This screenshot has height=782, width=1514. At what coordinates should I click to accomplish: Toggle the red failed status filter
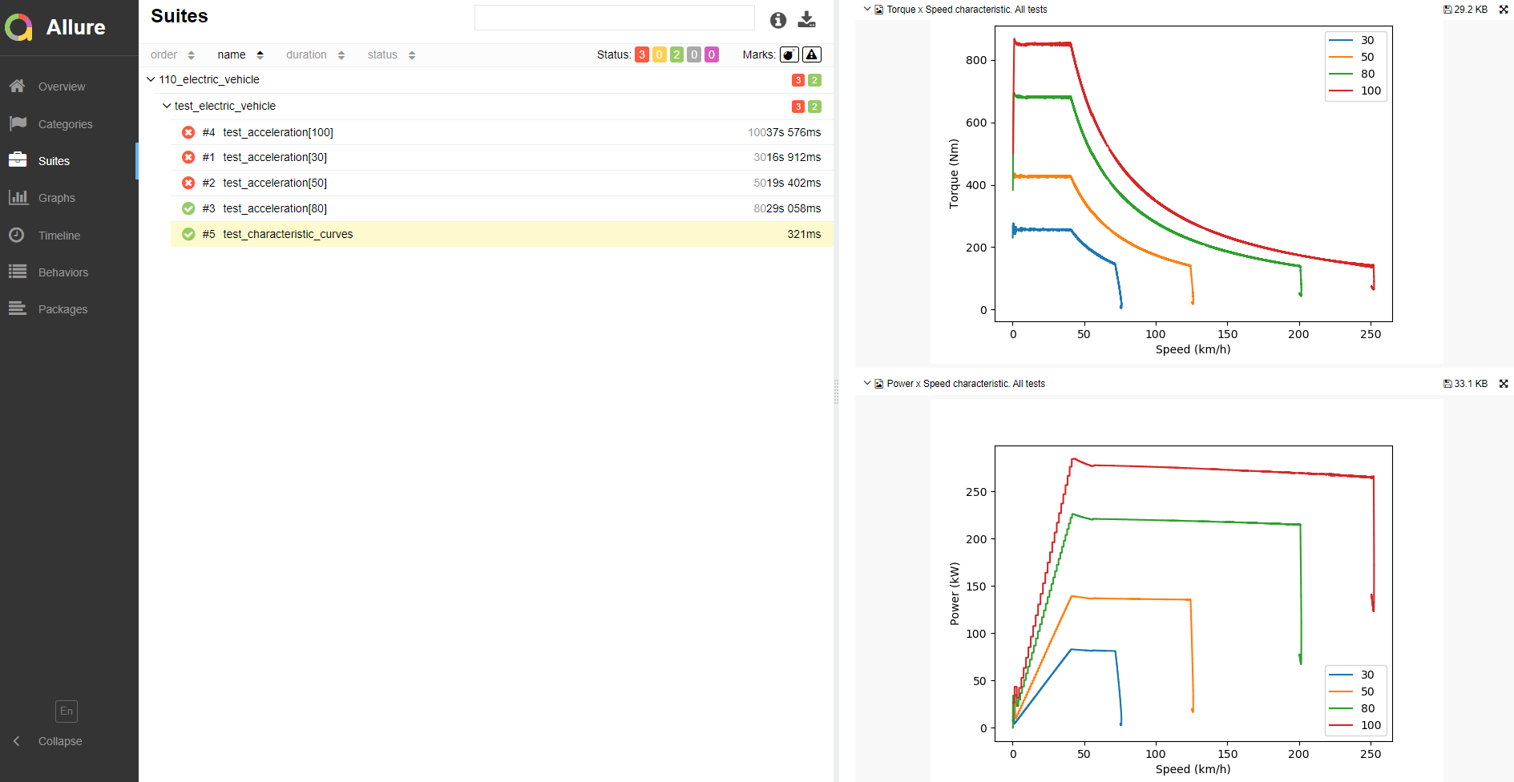click(641, 54)
